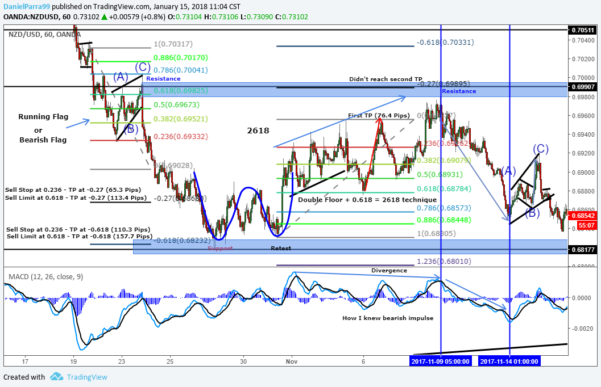
Task: Select the 1(0.70317) Fibonacci level label
Action: (173, 44)
